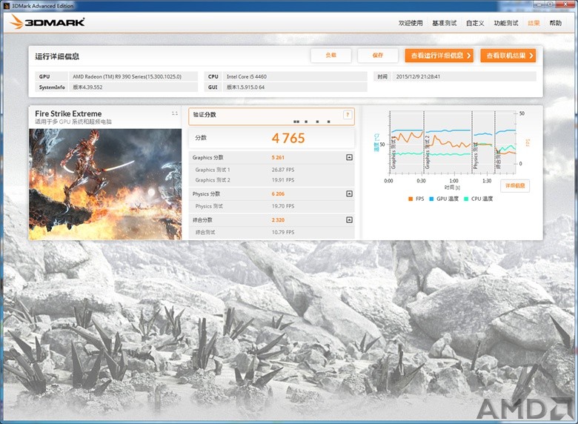Image resolution: width=578 pixels, height=424 pixels.
Task: Click the combined score value 2 320
Action: [278, 219]
